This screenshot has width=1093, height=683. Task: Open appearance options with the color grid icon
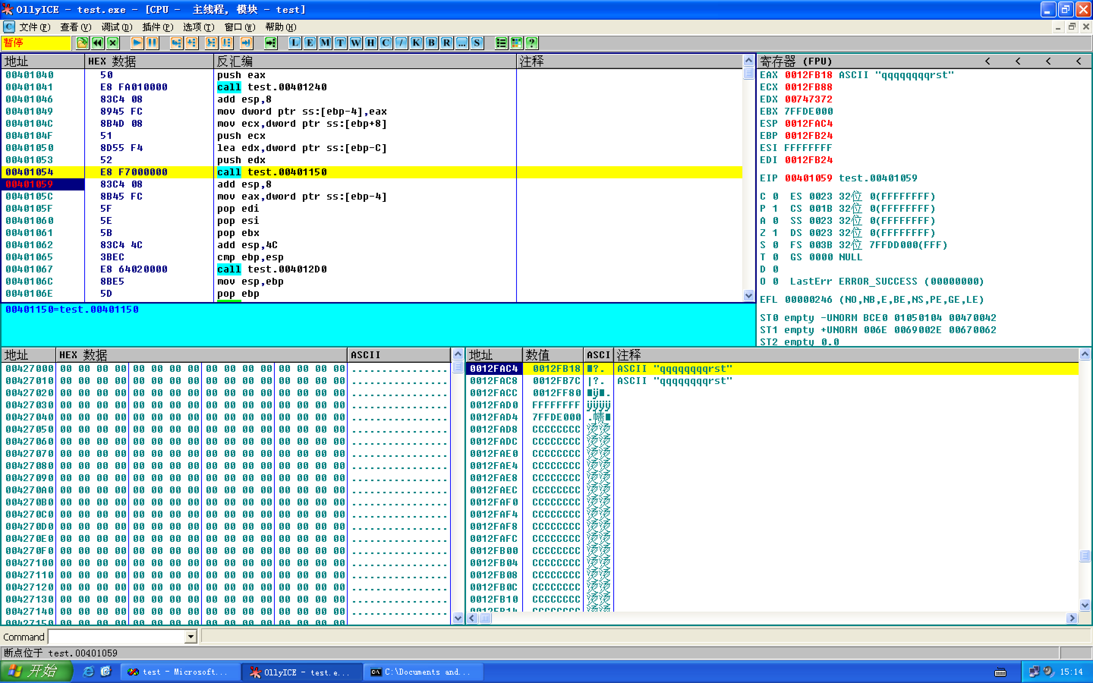[517, 43]
